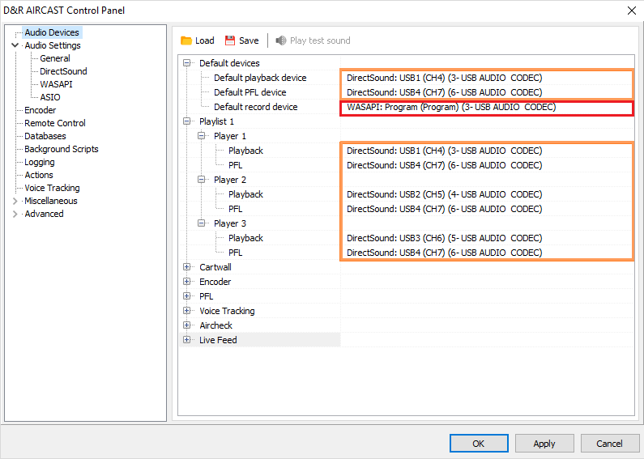Expand the Voice Tracking device group
This screenshot has width=644, height=459.
coord(187,311)
